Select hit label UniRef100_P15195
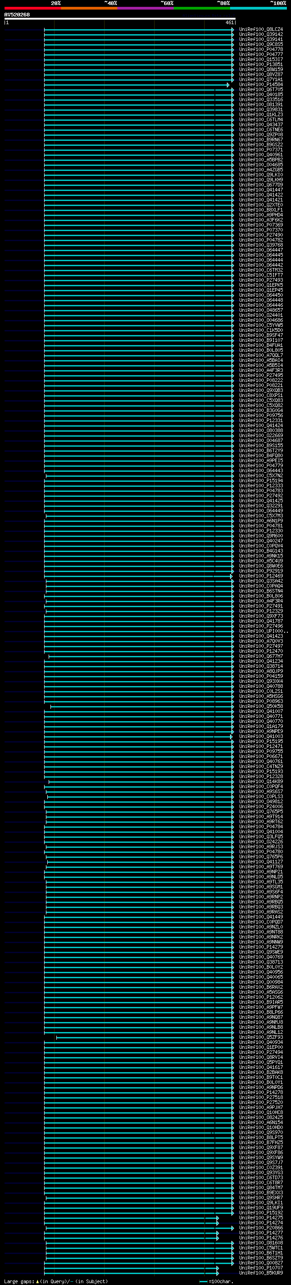The image size is (291, 1285). [x=261, y=742]
